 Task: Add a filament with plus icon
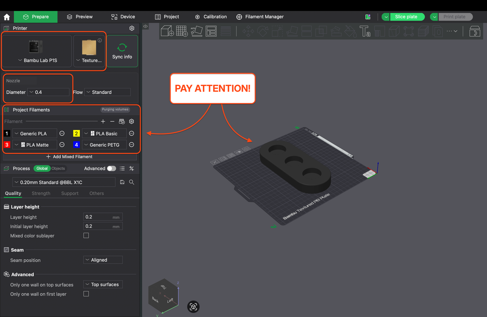[x=103, y=122]
